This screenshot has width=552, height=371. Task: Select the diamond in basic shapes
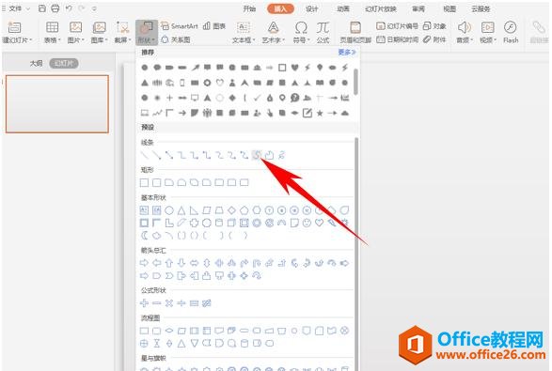click(x=231, y=210)
